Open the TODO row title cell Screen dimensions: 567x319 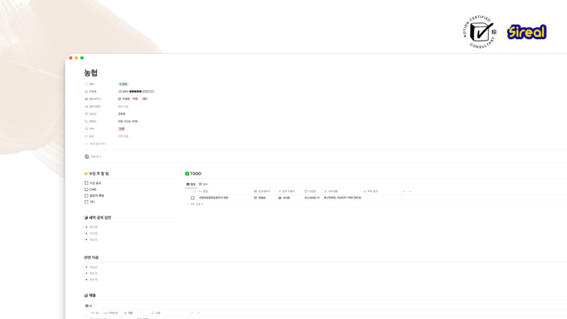224,198
